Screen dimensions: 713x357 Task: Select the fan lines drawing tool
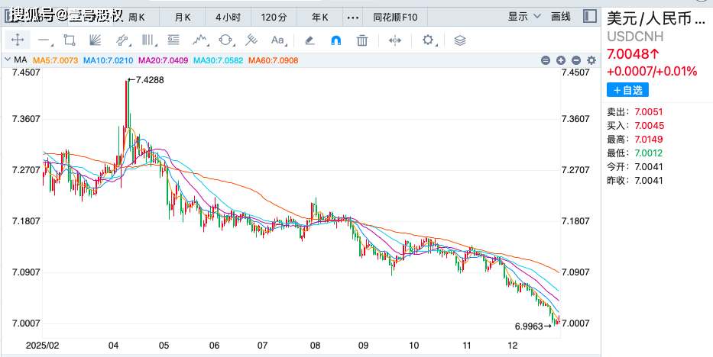pos(95,40)
